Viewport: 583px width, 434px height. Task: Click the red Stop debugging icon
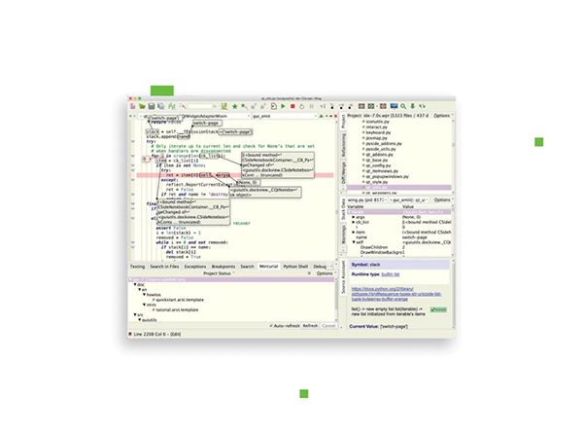(x=292, y=106)
